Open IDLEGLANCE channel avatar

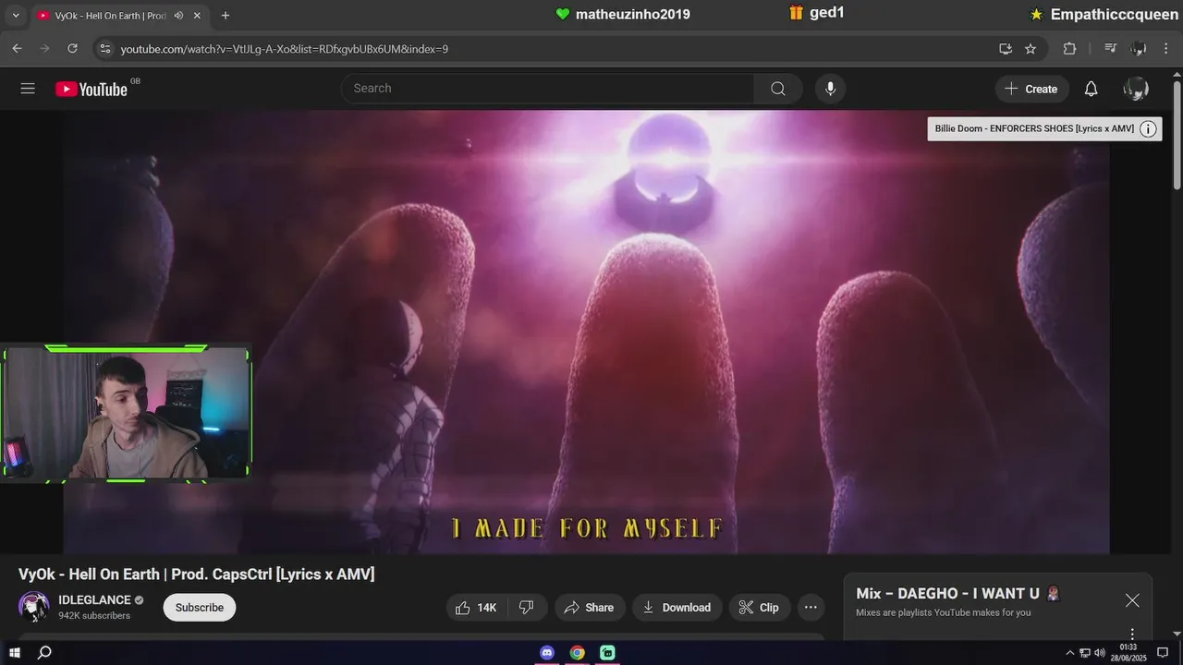[34, 607]
